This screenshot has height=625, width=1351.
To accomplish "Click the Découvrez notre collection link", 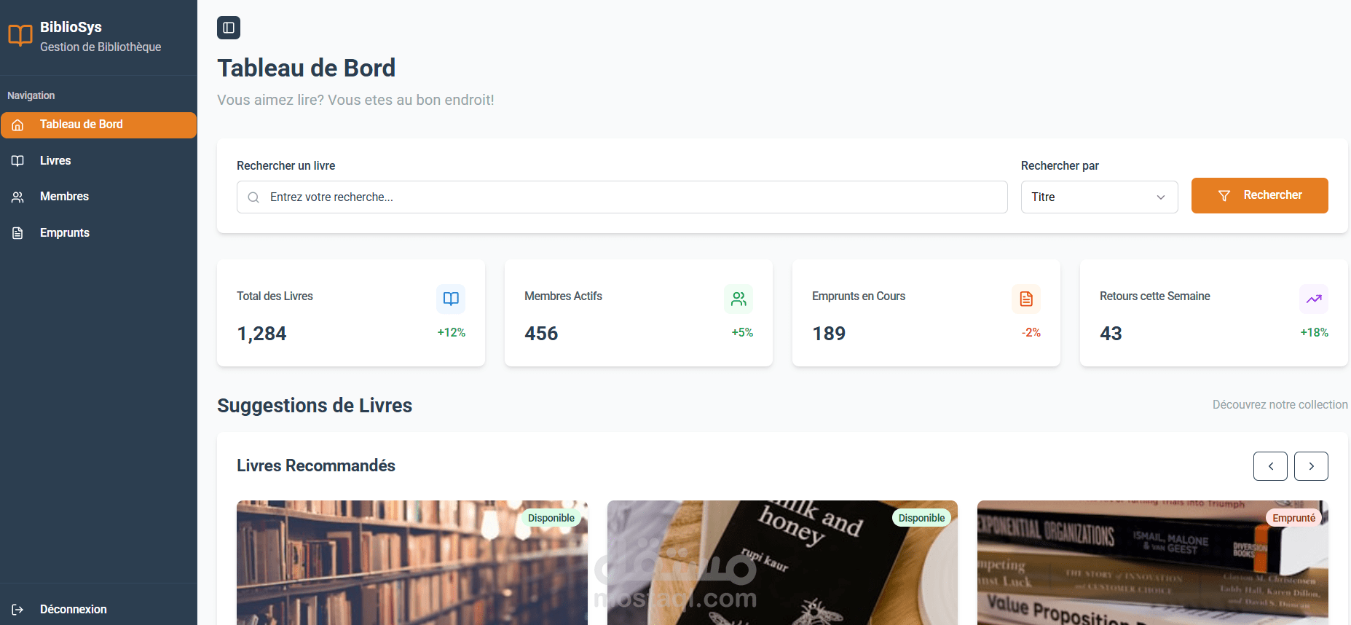I will [1280, 404].
